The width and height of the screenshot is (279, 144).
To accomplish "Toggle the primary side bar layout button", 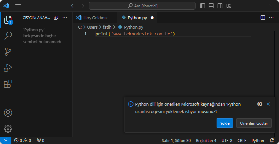I will click(203, 6).
